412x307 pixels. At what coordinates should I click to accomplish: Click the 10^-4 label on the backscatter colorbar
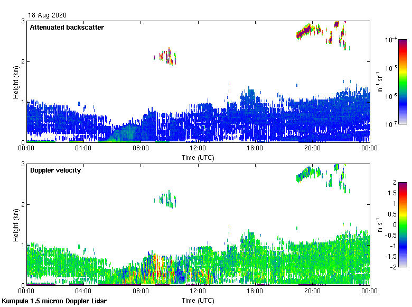click(391, 40)
